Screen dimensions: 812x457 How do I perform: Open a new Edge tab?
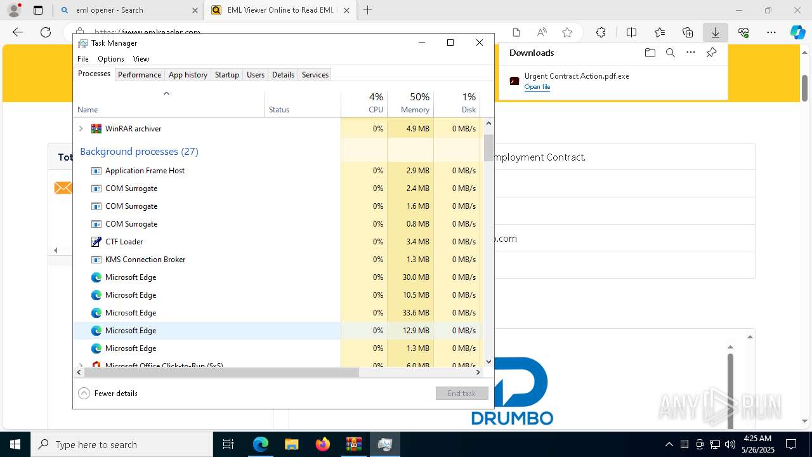point(368,10)
